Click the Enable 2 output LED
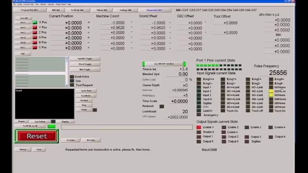This screenshot has width=308, height=173. pos(224,127)
